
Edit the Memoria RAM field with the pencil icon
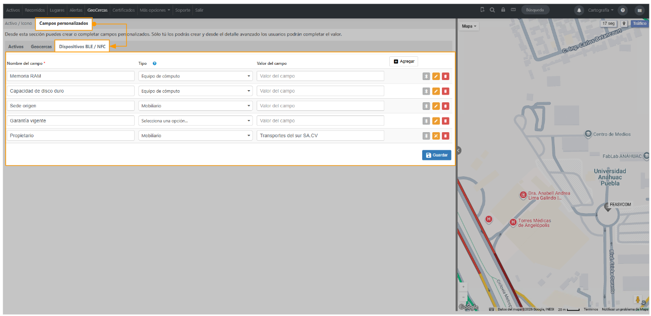point(436,76)
